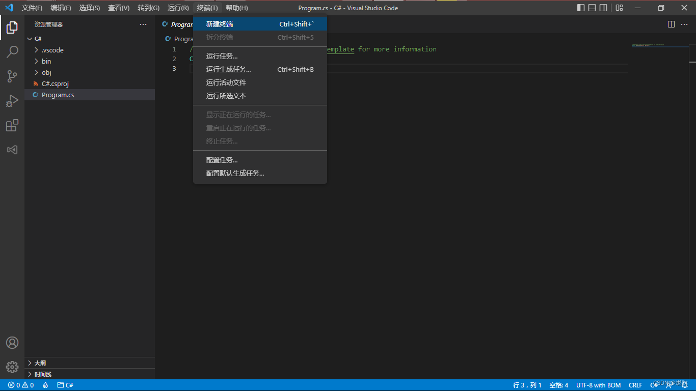Open the Run and Debug view icon
The image size is (696, 391).
pos(12,101)
